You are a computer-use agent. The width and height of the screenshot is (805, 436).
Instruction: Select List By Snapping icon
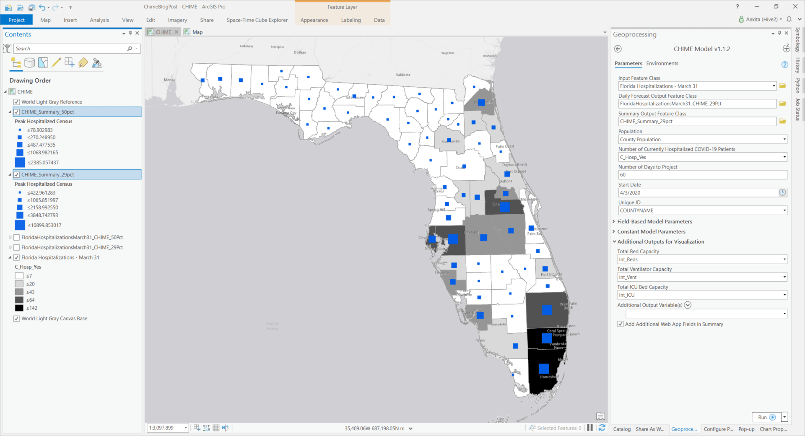click(x=70, y=63)
